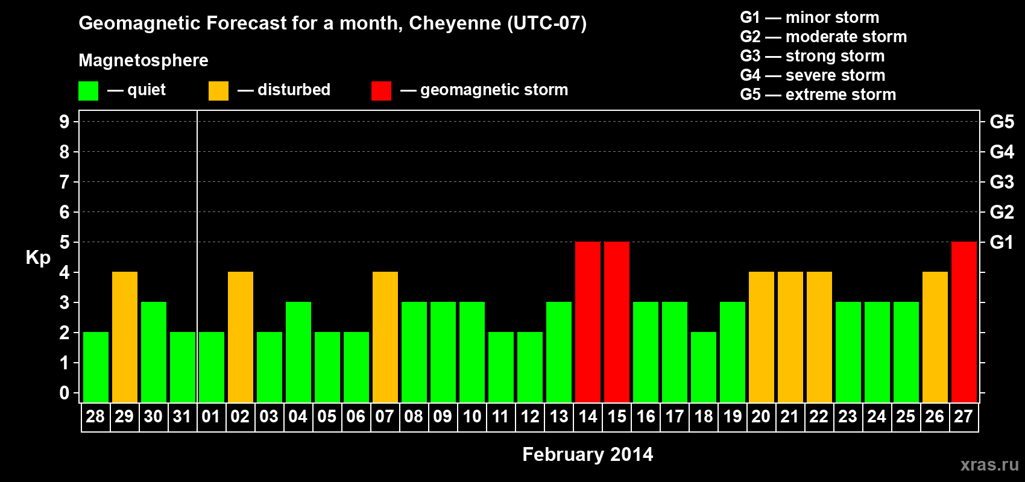This screenshot has height=482, width=1025.
Task: Click the Kp value '0' on the axis
Action: tap(65, 393)
